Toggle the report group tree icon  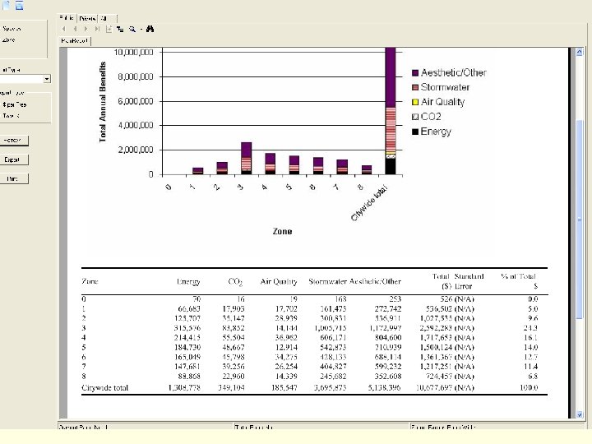point(120,29)
